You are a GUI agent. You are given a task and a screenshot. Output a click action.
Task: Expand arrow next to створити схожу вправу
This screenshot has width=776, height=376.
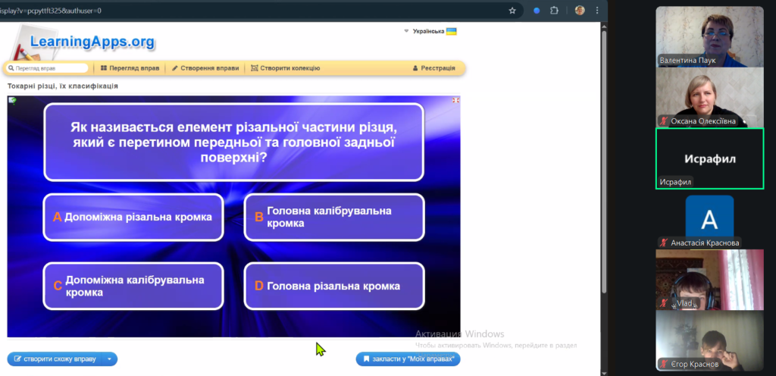(x=110, y=359)
